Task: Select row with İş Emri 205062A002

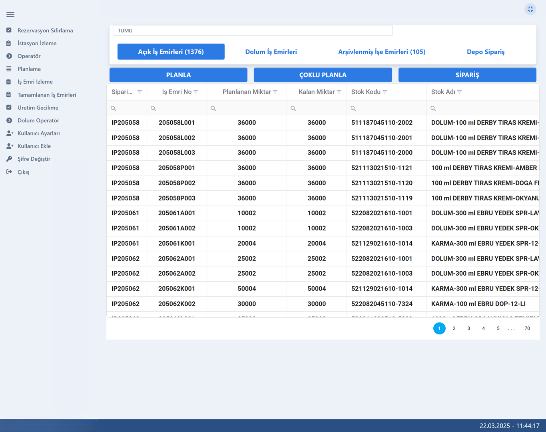Action: click(x=323, y=274)
